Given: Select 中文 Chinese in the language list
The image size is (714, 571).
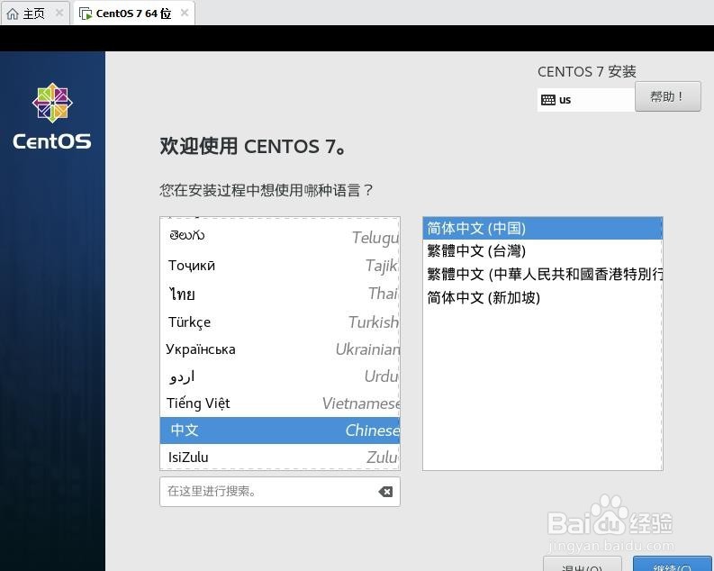Looking at the screenshot, I should (280, 431).
